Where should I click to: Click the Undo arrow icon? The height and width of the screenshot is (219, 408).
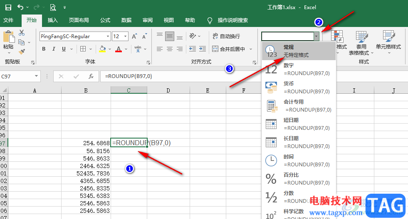(x=20, y=7)
